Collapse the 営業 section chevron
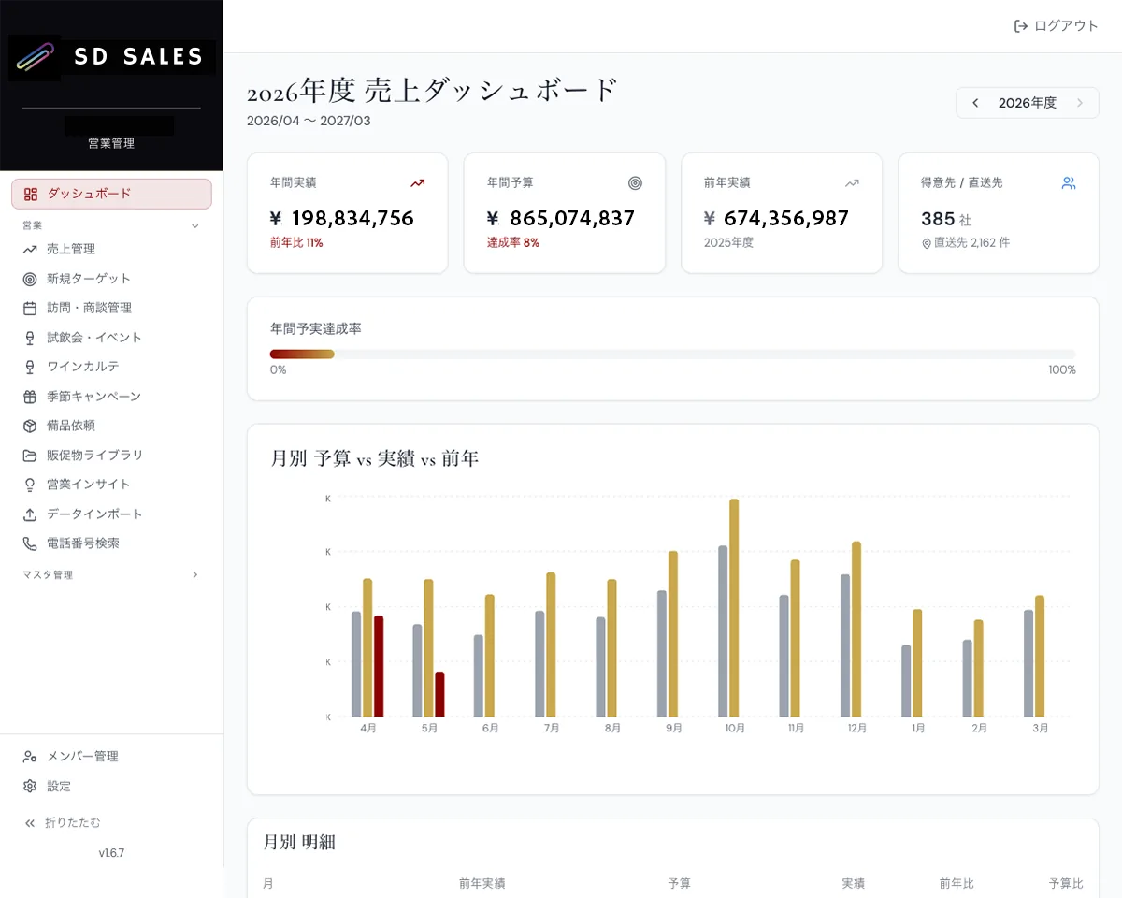Image resolution: width=1122 pixels, height=898 pixels. (194, 225)
